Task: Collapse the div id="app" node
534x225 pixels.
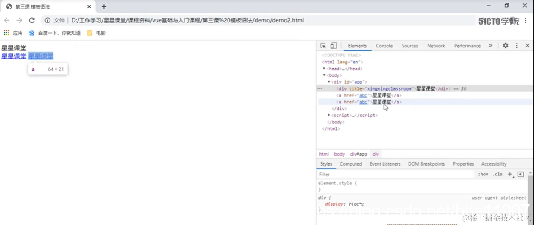Action: (329, 82)
